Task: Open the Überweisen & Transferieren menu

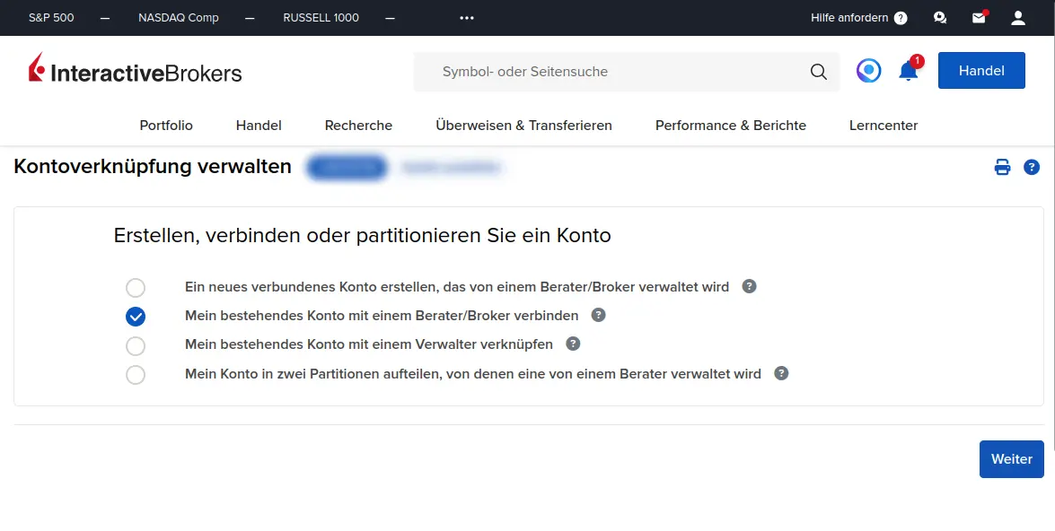Action: pyautogui.click(x=523, y=126)
